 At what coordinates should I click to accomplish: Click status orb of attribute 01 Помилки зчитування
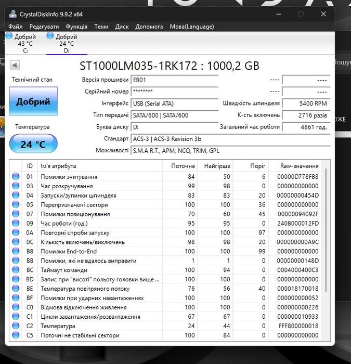pos(16,176)
